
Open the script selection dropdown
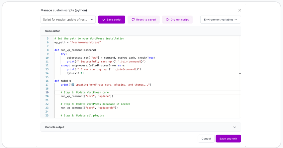[x=68, y=20]
